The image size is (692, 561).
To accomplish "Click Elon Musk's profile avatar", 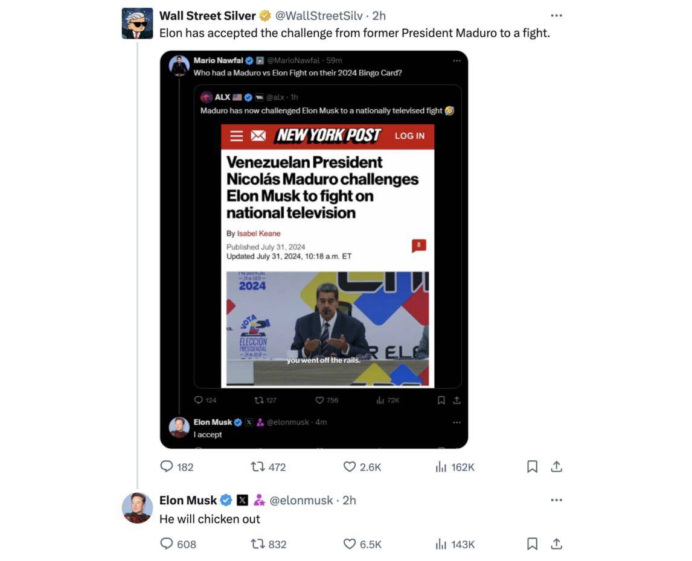I will [x=137, y=508].
